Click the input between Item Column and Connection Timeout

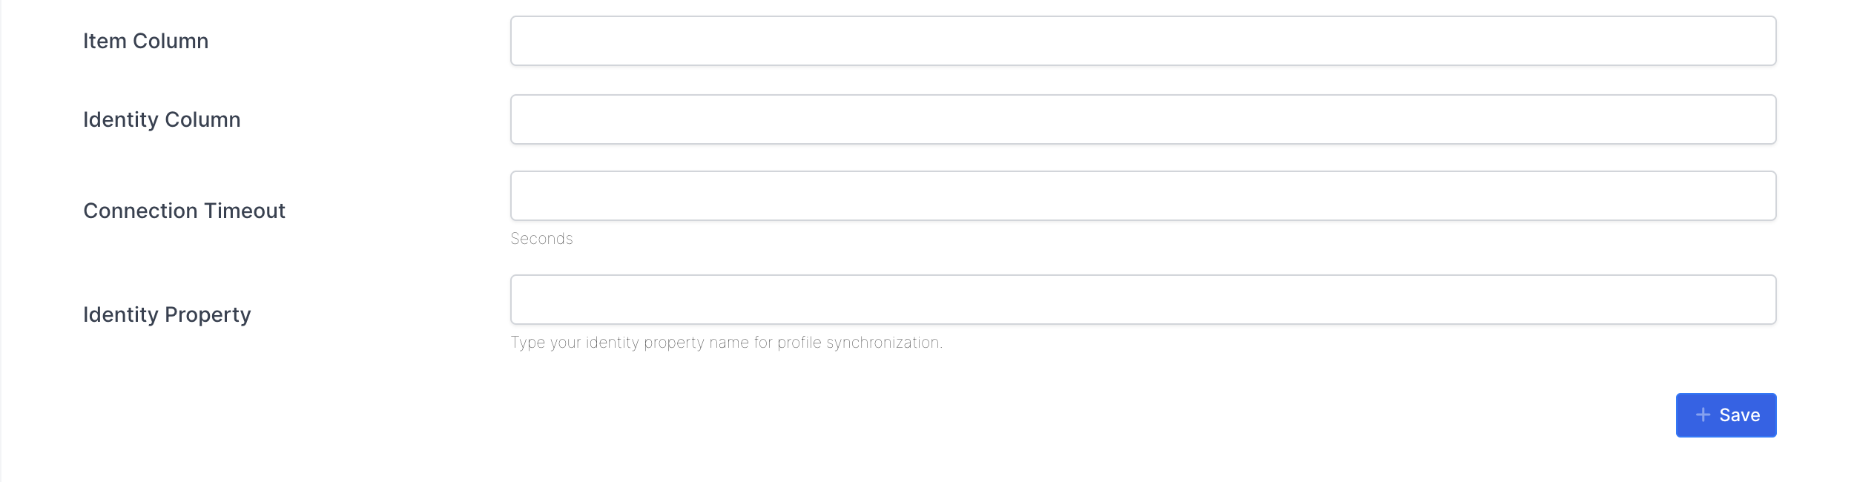(1143, 119)
